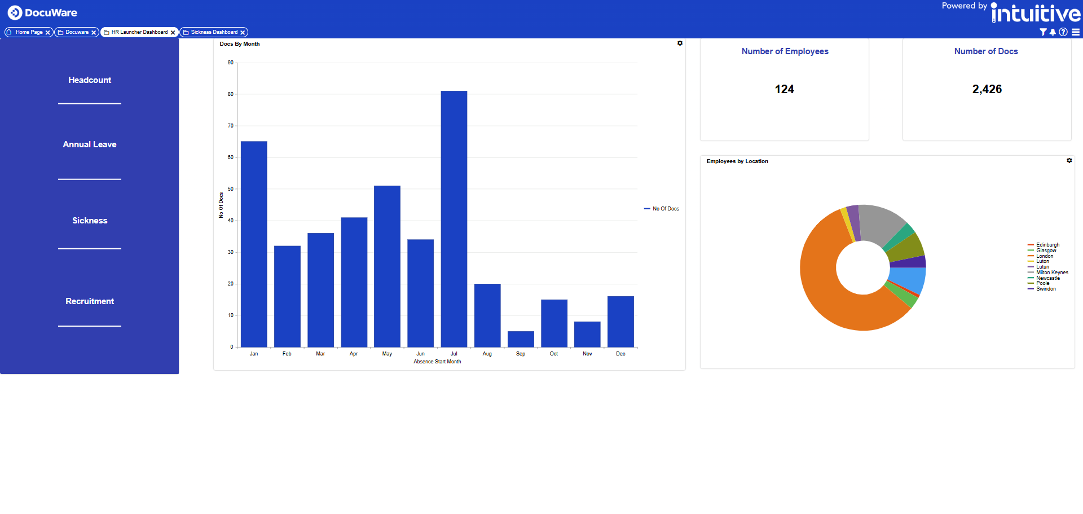The image size is (1083, 514).
Task: Click the DocuWare logo
Action: click(42, 12)
